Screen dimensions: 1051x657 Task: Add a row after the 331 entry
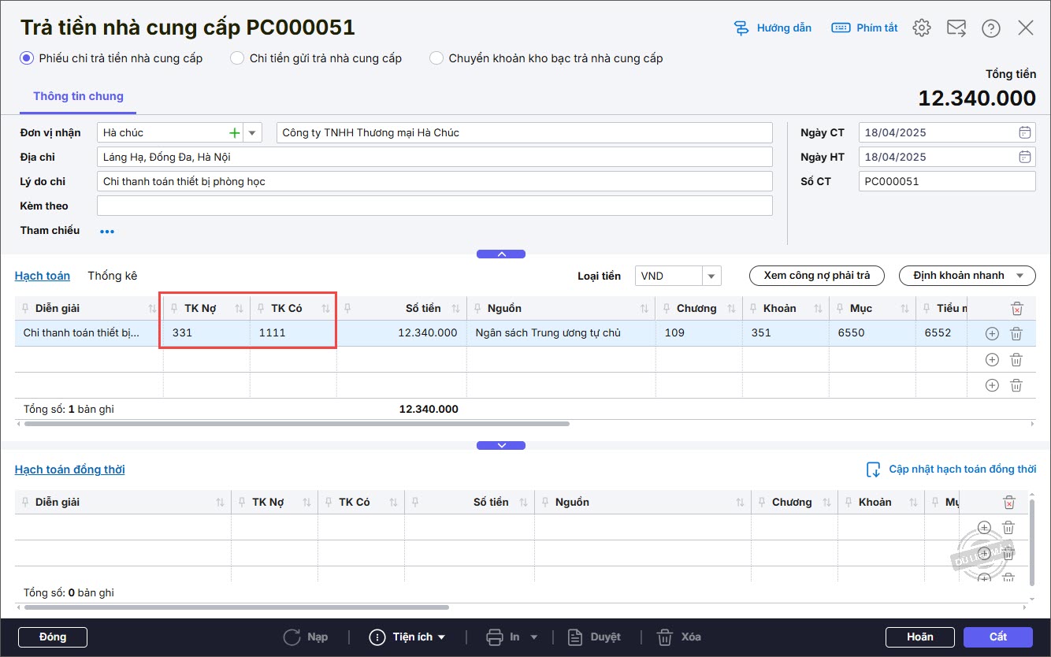click(x=992, y=333)
